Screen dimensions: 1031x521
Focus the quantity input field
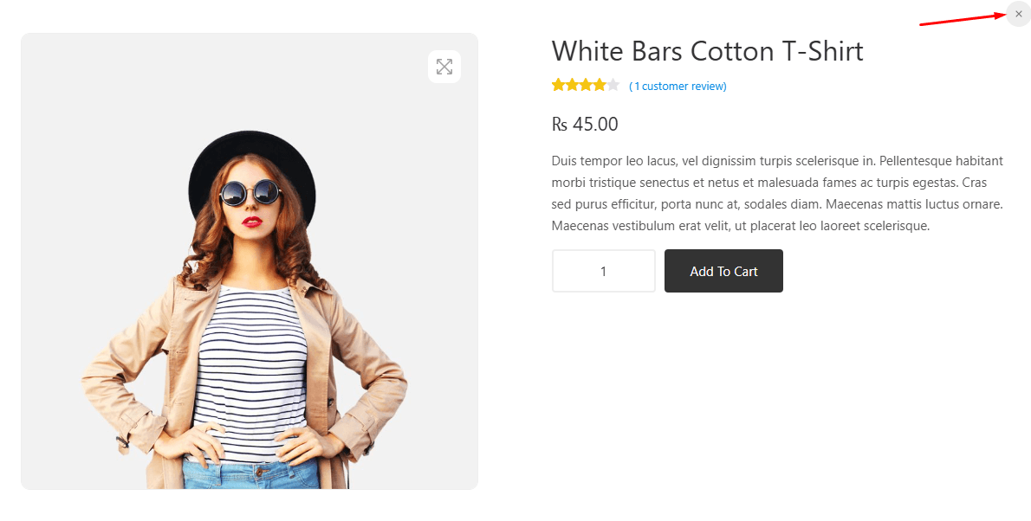tap(604, 271)
